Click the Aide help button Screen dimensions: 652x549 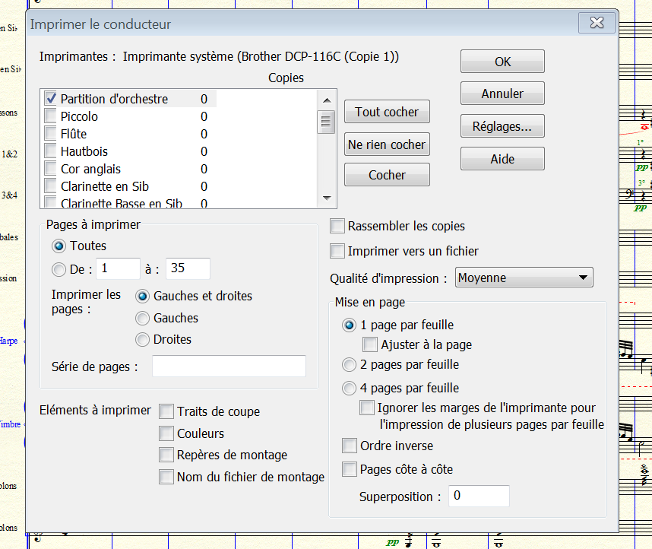pos(502,159)
